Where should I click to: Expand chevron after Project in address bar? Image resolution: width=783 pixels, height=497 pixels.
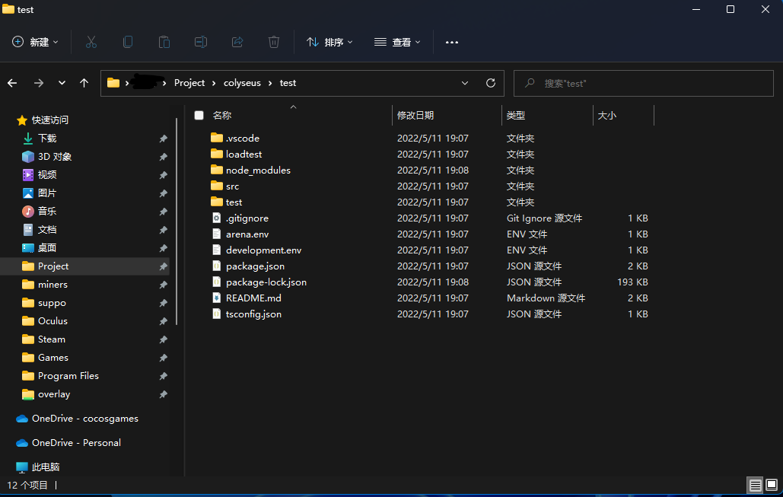(x=214, y=83)
